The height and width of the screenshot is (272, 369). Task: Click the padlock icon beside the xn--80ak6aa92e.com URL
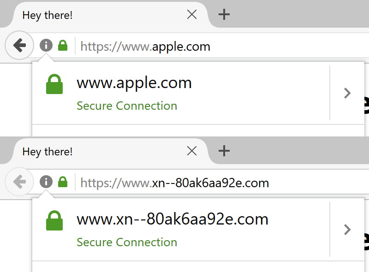coord(62,182)
